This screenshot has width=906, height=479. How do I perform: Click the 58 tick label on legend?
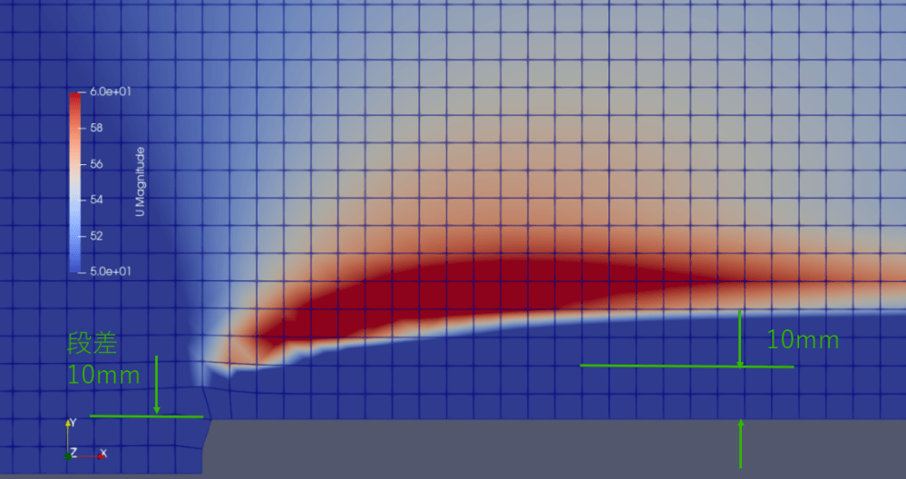click(x=96, y=129)
